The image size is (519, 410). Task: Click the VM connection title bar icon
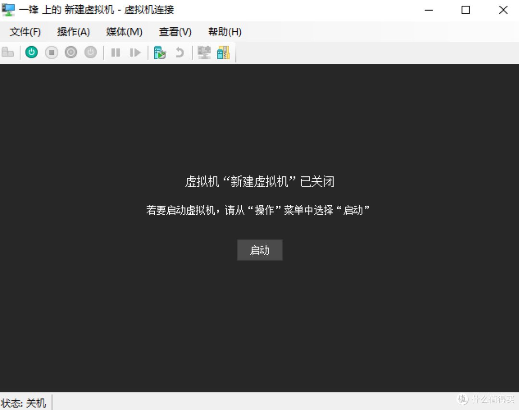click(8, 10)
